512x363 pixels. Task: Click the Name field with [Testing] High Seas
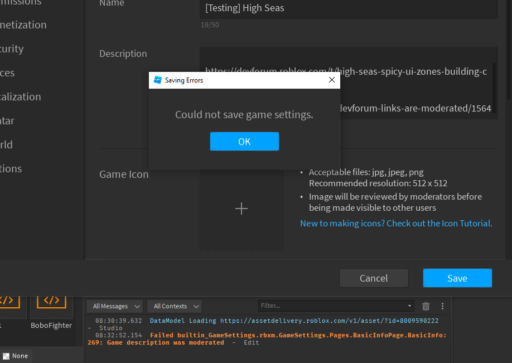tap(349, 8)
